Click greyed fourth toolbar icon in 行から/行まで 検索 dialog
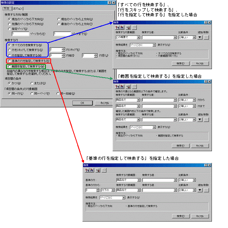 (x=134, y=87)
